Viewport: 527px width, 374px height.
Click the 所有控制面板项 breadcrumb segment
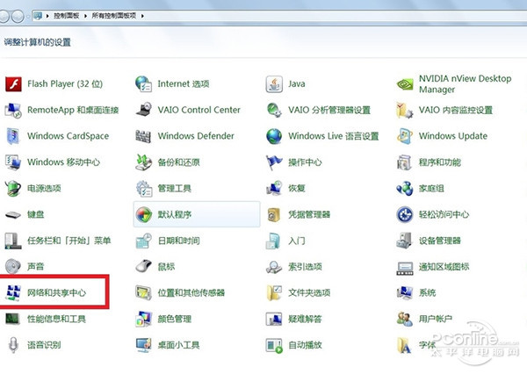click(x=114, y=16)
